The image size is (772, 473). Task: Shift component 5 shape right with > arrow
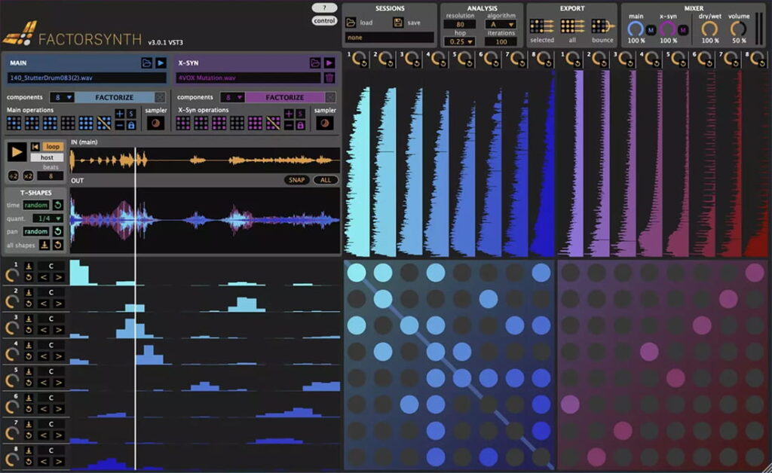[59, 383]
